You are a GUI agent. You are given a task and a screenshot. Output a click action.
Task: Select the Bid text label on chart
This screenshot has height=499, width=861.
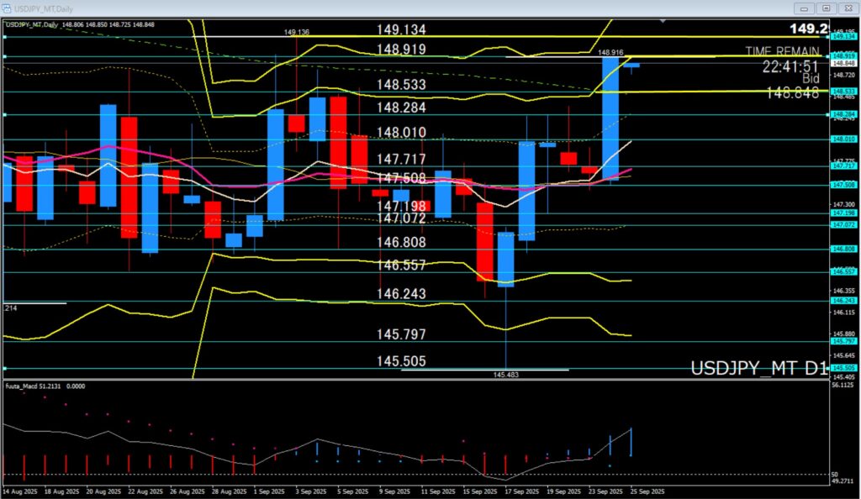(810, 79)
